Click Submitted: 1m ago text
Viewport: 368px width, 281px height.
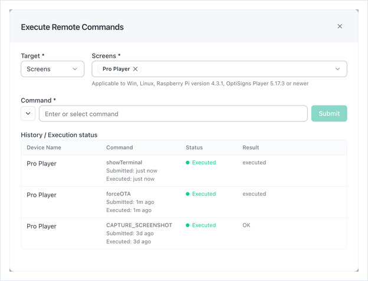click(x=130, y=202)
